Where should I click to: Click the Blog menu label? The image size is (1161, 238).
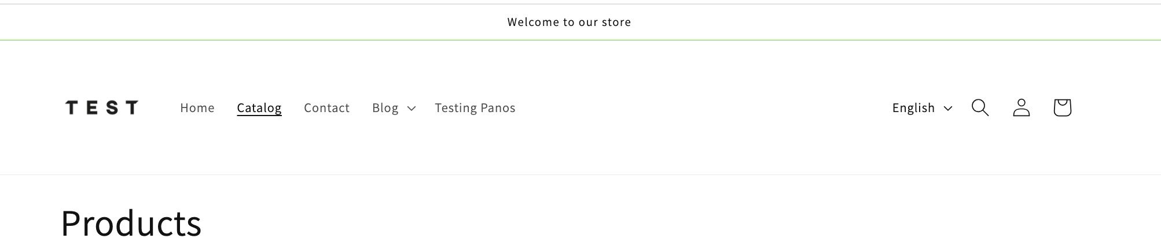click(x=385, y=108)
